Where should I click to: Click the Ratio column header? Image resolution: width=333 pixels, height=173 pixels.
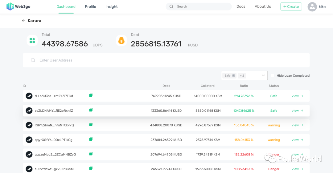pyautogui.click(x=244, y=86)
